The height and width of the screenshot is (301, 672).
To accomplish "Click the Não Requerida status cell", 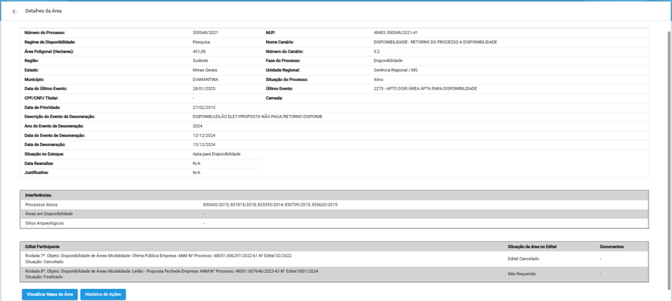I will coord(521,274).
